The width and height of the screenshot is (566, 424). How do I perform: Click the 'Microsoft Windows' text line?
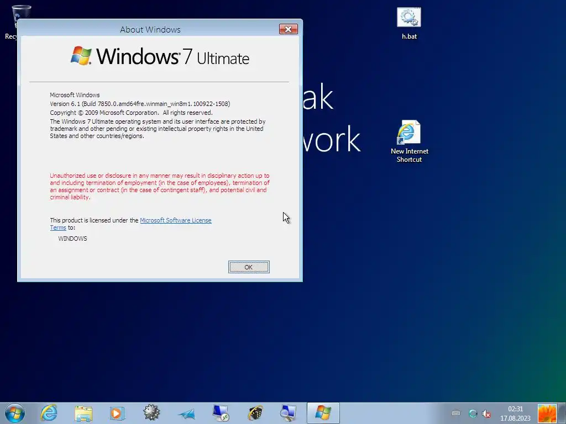(x=75, y=95)
